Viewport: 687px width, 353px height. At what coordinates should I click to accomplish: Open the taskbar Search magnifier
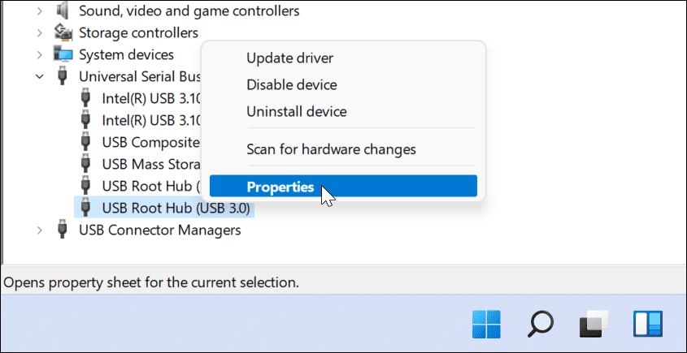[539, 324]
